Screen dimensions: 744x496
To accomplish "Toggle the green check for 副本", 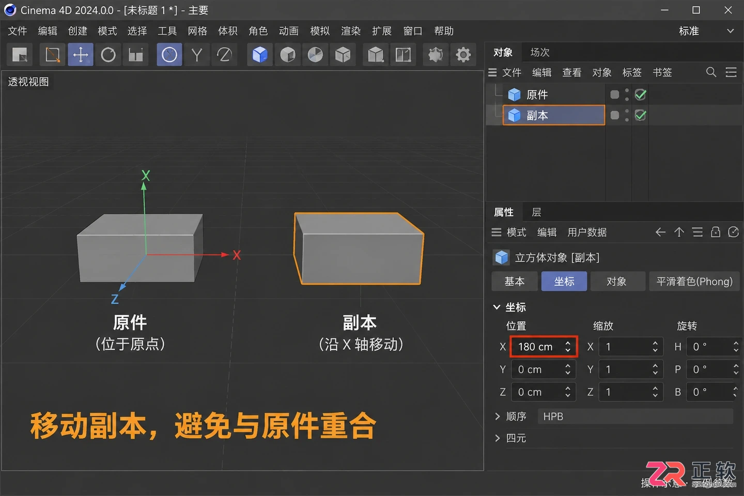I will 640,115.
